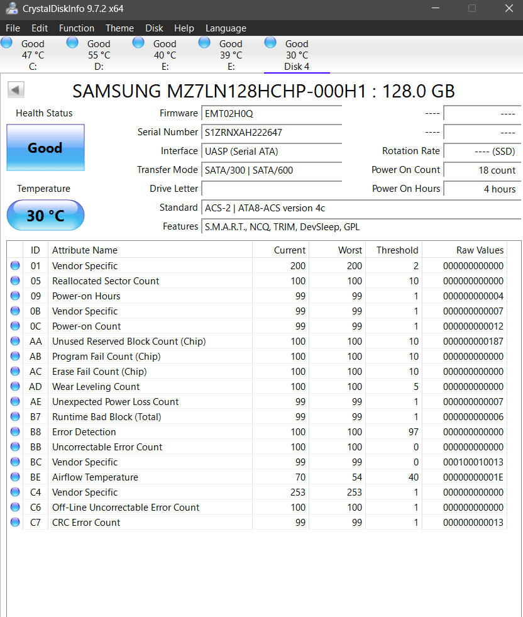Select the 'CRC Error Count' attribute text
This screenshot has width=523, height=617.
(x=86, y=523)
